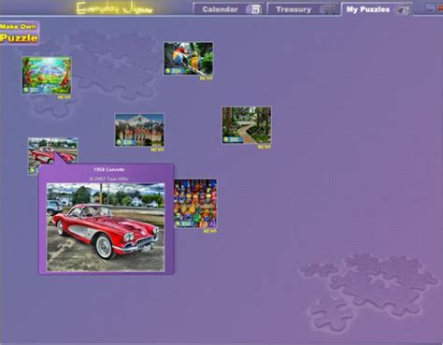Click the copyright line in the Corvette popup
Screen dimensions: 443x345
point(108,179)
